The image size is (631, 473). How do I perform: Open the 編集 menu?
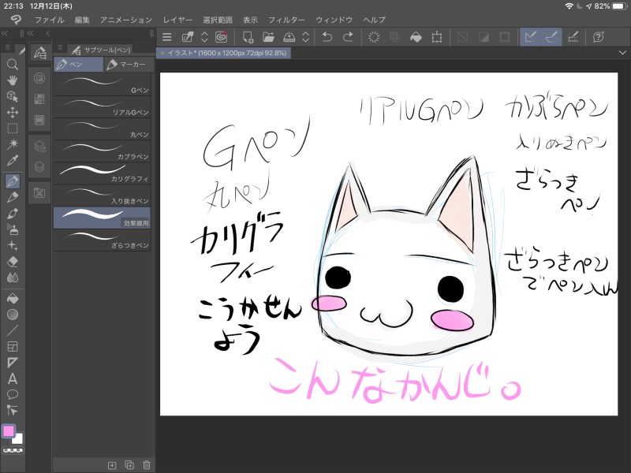82,20
